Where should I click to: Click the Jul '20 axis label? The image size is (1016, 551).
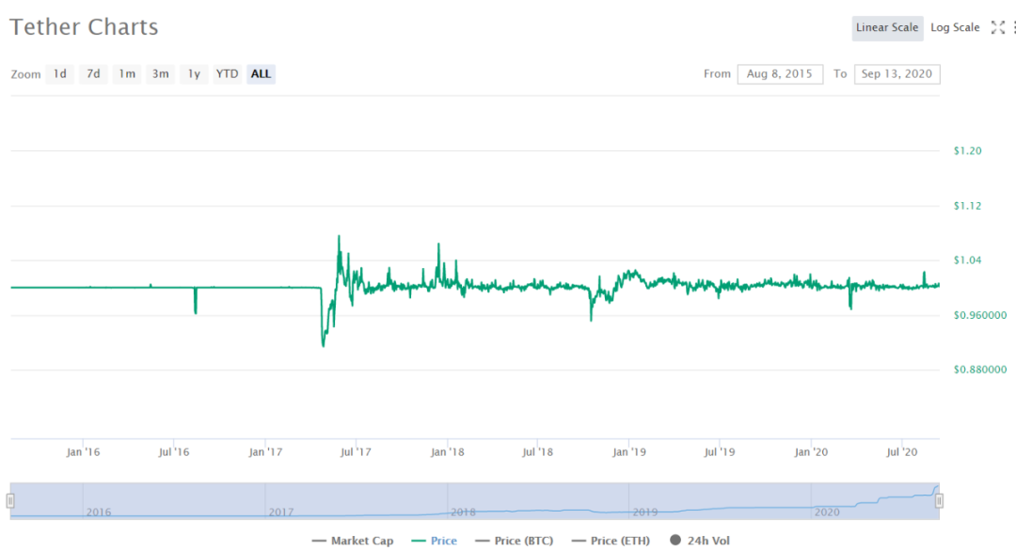[x=902, y=452]
